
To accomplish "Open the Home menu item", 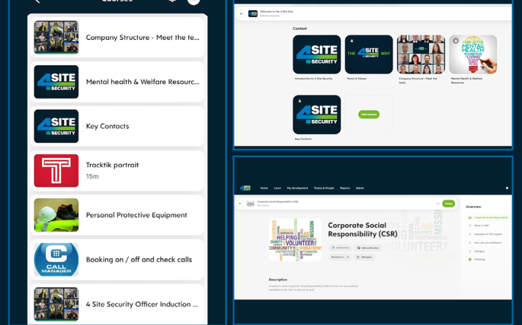I will [264, 188].
